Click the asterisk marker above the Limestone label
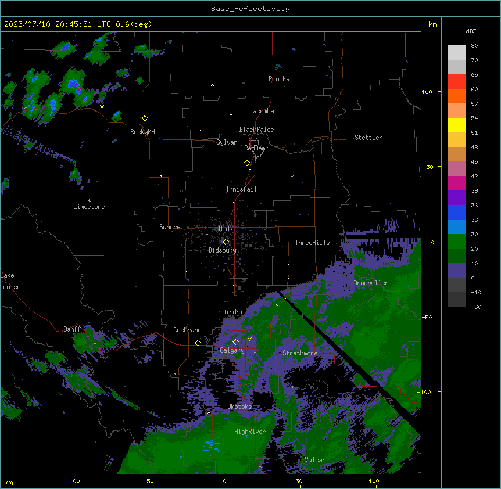Image resolution: width=501 pixels, height=489 pixels. [89, 201]
